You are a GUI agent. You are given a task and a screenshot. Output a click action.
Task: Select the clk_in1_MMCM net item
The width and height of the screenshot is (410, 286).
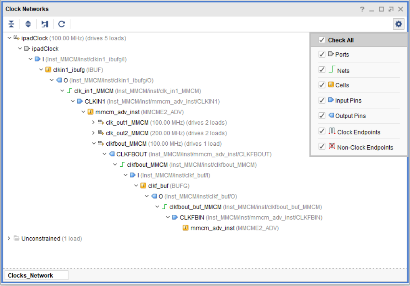point(94,91)
